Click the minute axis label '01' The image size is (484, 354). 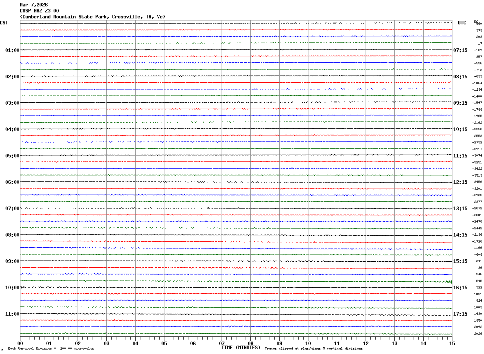(49, 343)
